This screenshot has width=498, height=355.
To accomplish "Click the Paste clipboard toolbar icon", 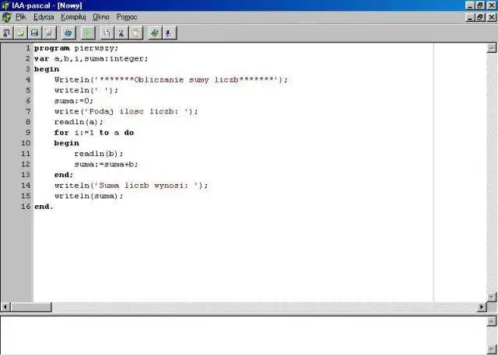I will [x=135, y=33].
